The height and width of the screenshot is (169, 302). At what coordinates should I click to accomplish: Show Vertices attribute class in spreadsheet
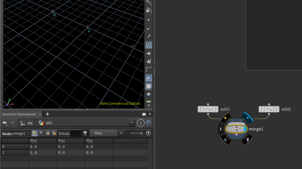tap(41, 133)
